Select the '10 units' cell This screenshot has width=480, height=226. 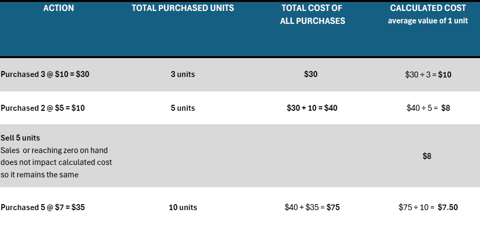(183, 207)
